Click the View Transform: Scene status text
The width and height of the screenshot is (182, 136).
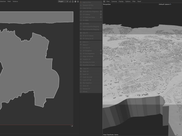coord(111,134)
